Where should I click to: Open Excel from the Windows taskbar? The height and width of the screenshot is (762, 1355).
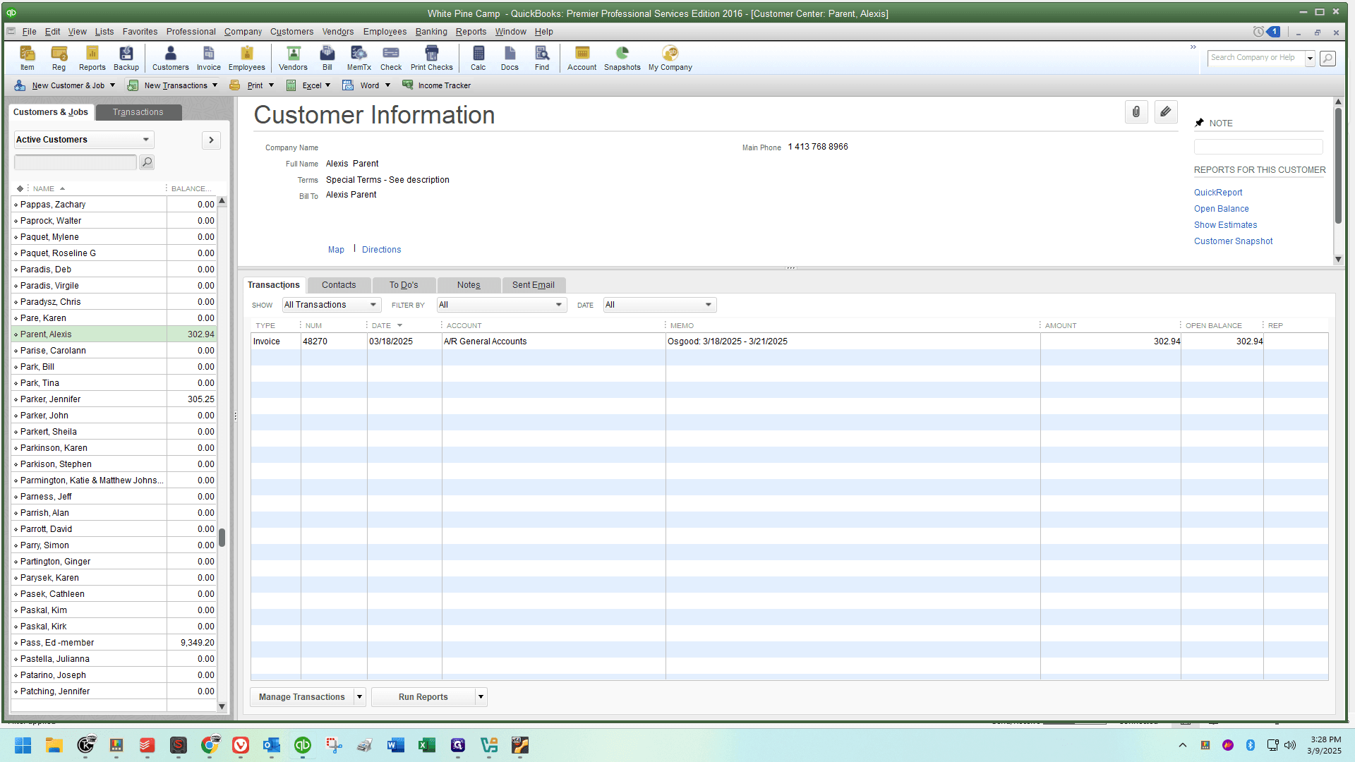click(x=426, y=745)
